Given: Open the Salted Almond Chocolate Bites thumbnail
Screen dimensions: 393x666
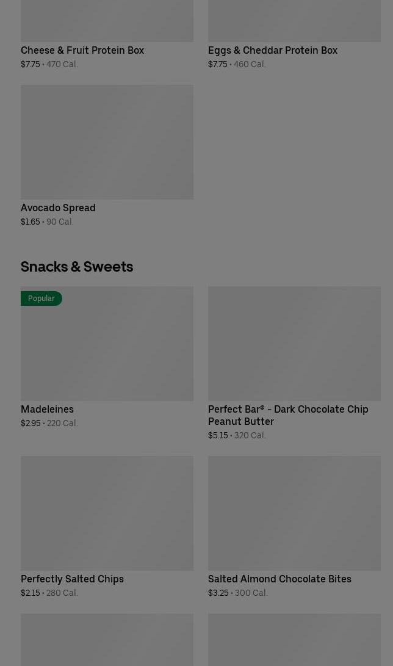Looking at the screenshot, I should click(294, 513).
